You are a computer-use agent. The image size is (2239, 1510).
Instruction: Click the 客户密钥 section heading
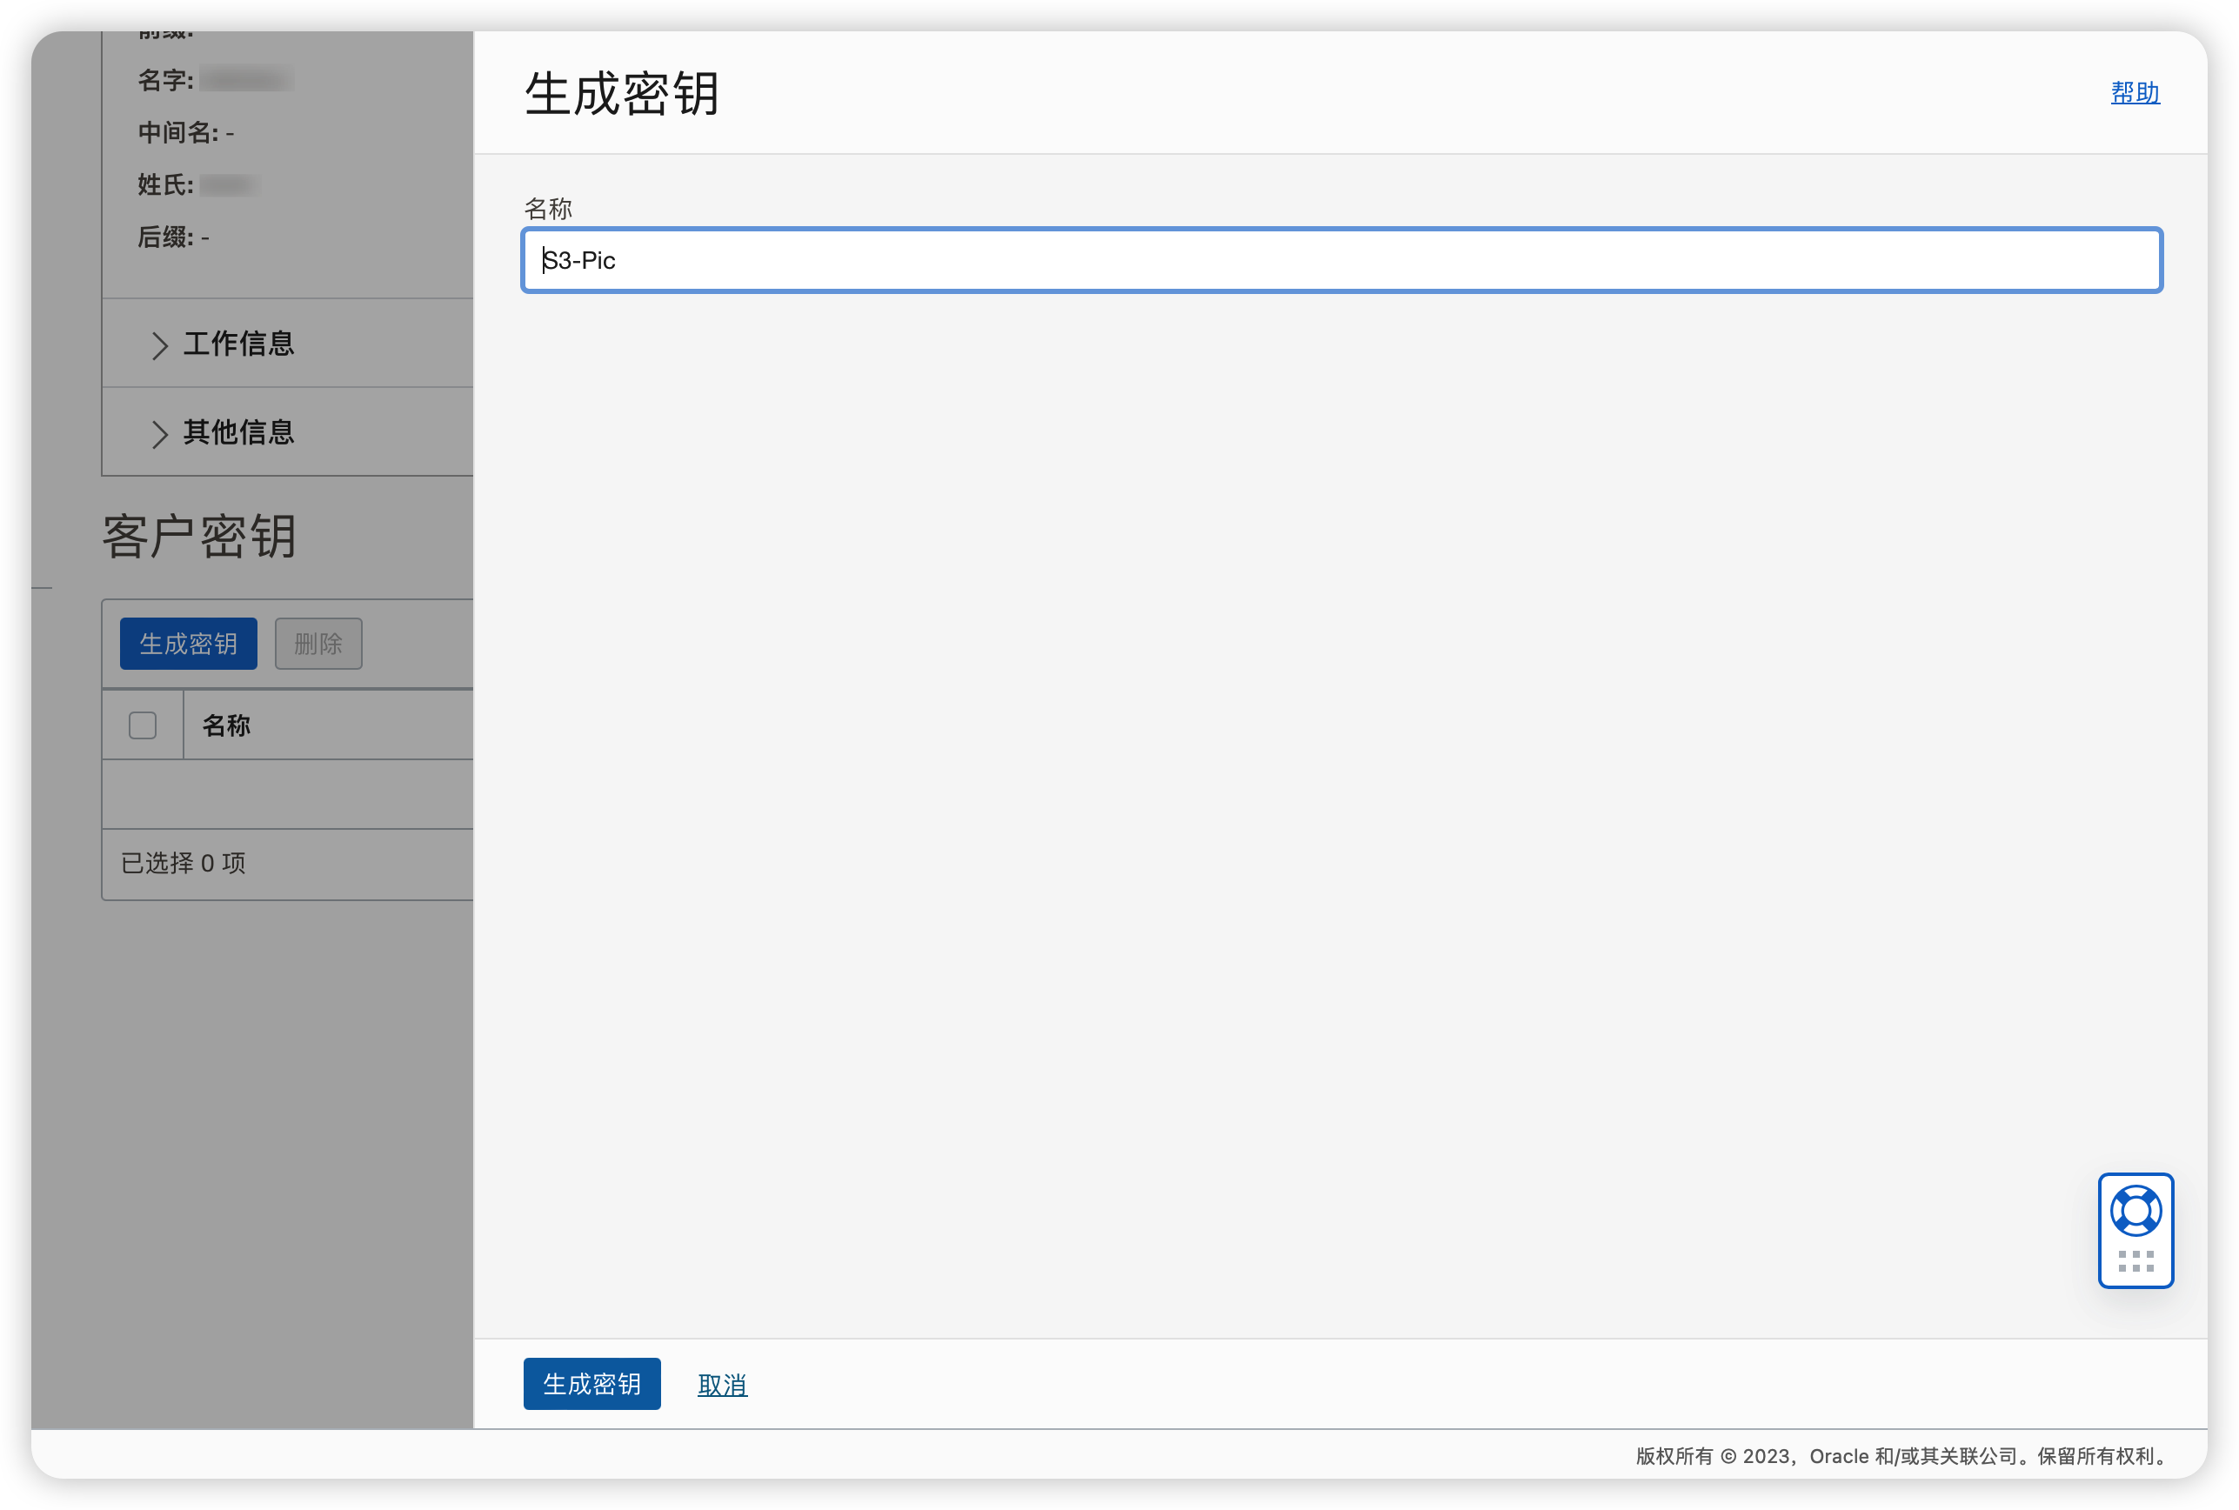(x=198, y=538)
